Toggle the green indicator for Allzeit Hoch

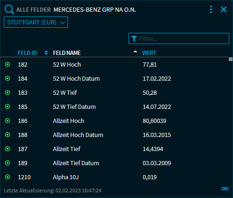[x=8, y=121]
